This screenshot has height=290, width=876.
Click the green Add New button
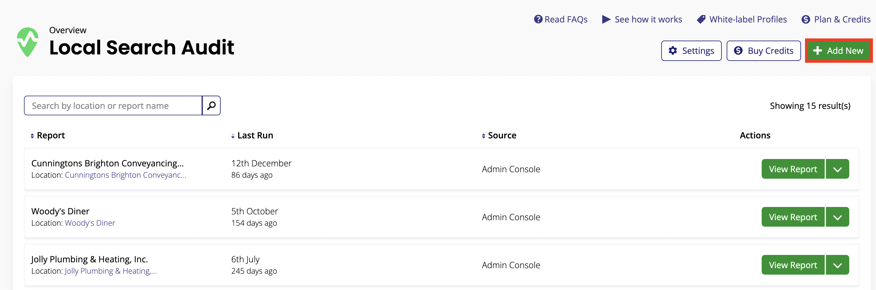tap(838, 51)
